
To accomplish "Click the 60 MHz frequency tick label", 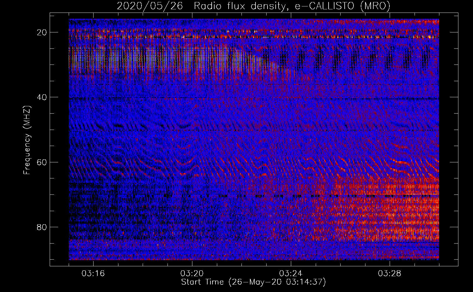I will pos(42,162).
